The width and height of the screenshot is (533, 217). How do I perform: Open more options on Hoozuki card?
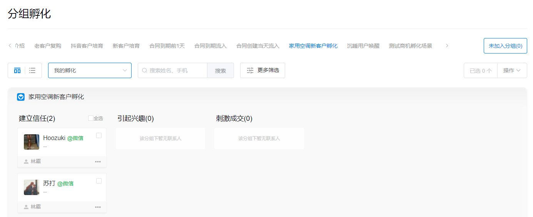[x=98, y=162]
